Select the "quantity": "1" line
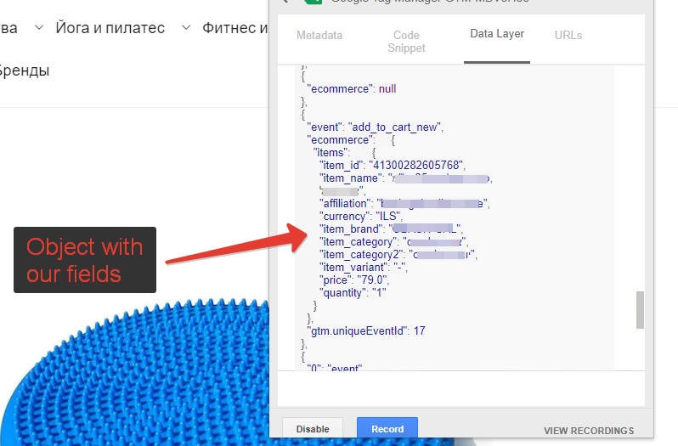This screenshot has height=446, width=678. point(353,292)
